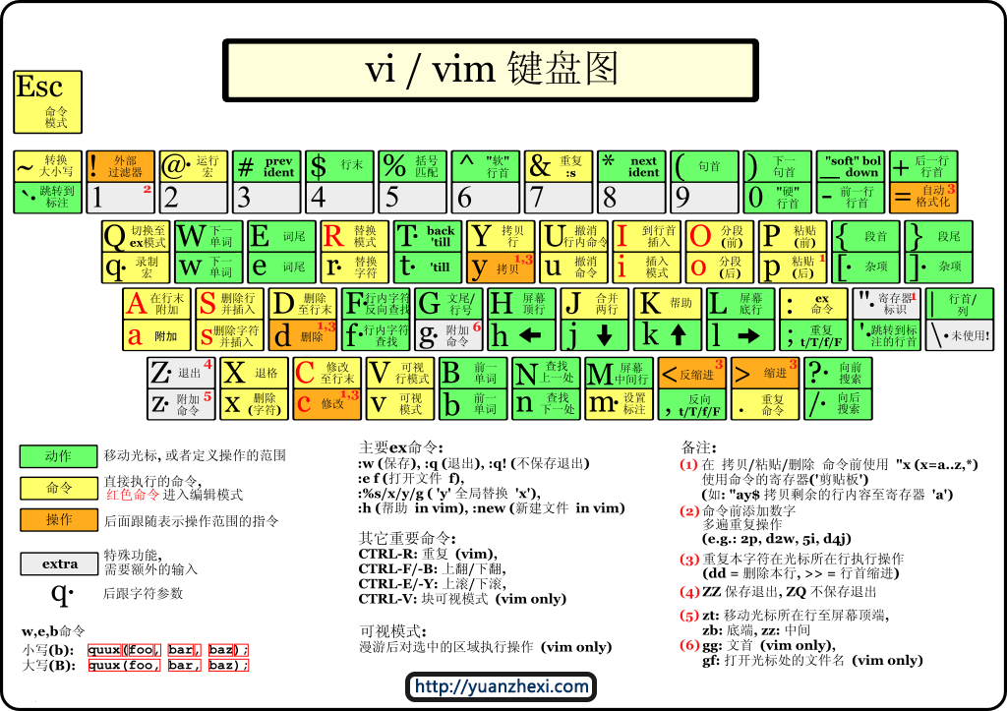Click the title "vi / vim 键盘图"
Screen dimensions: 1007x711
click(x=491, y=70)
